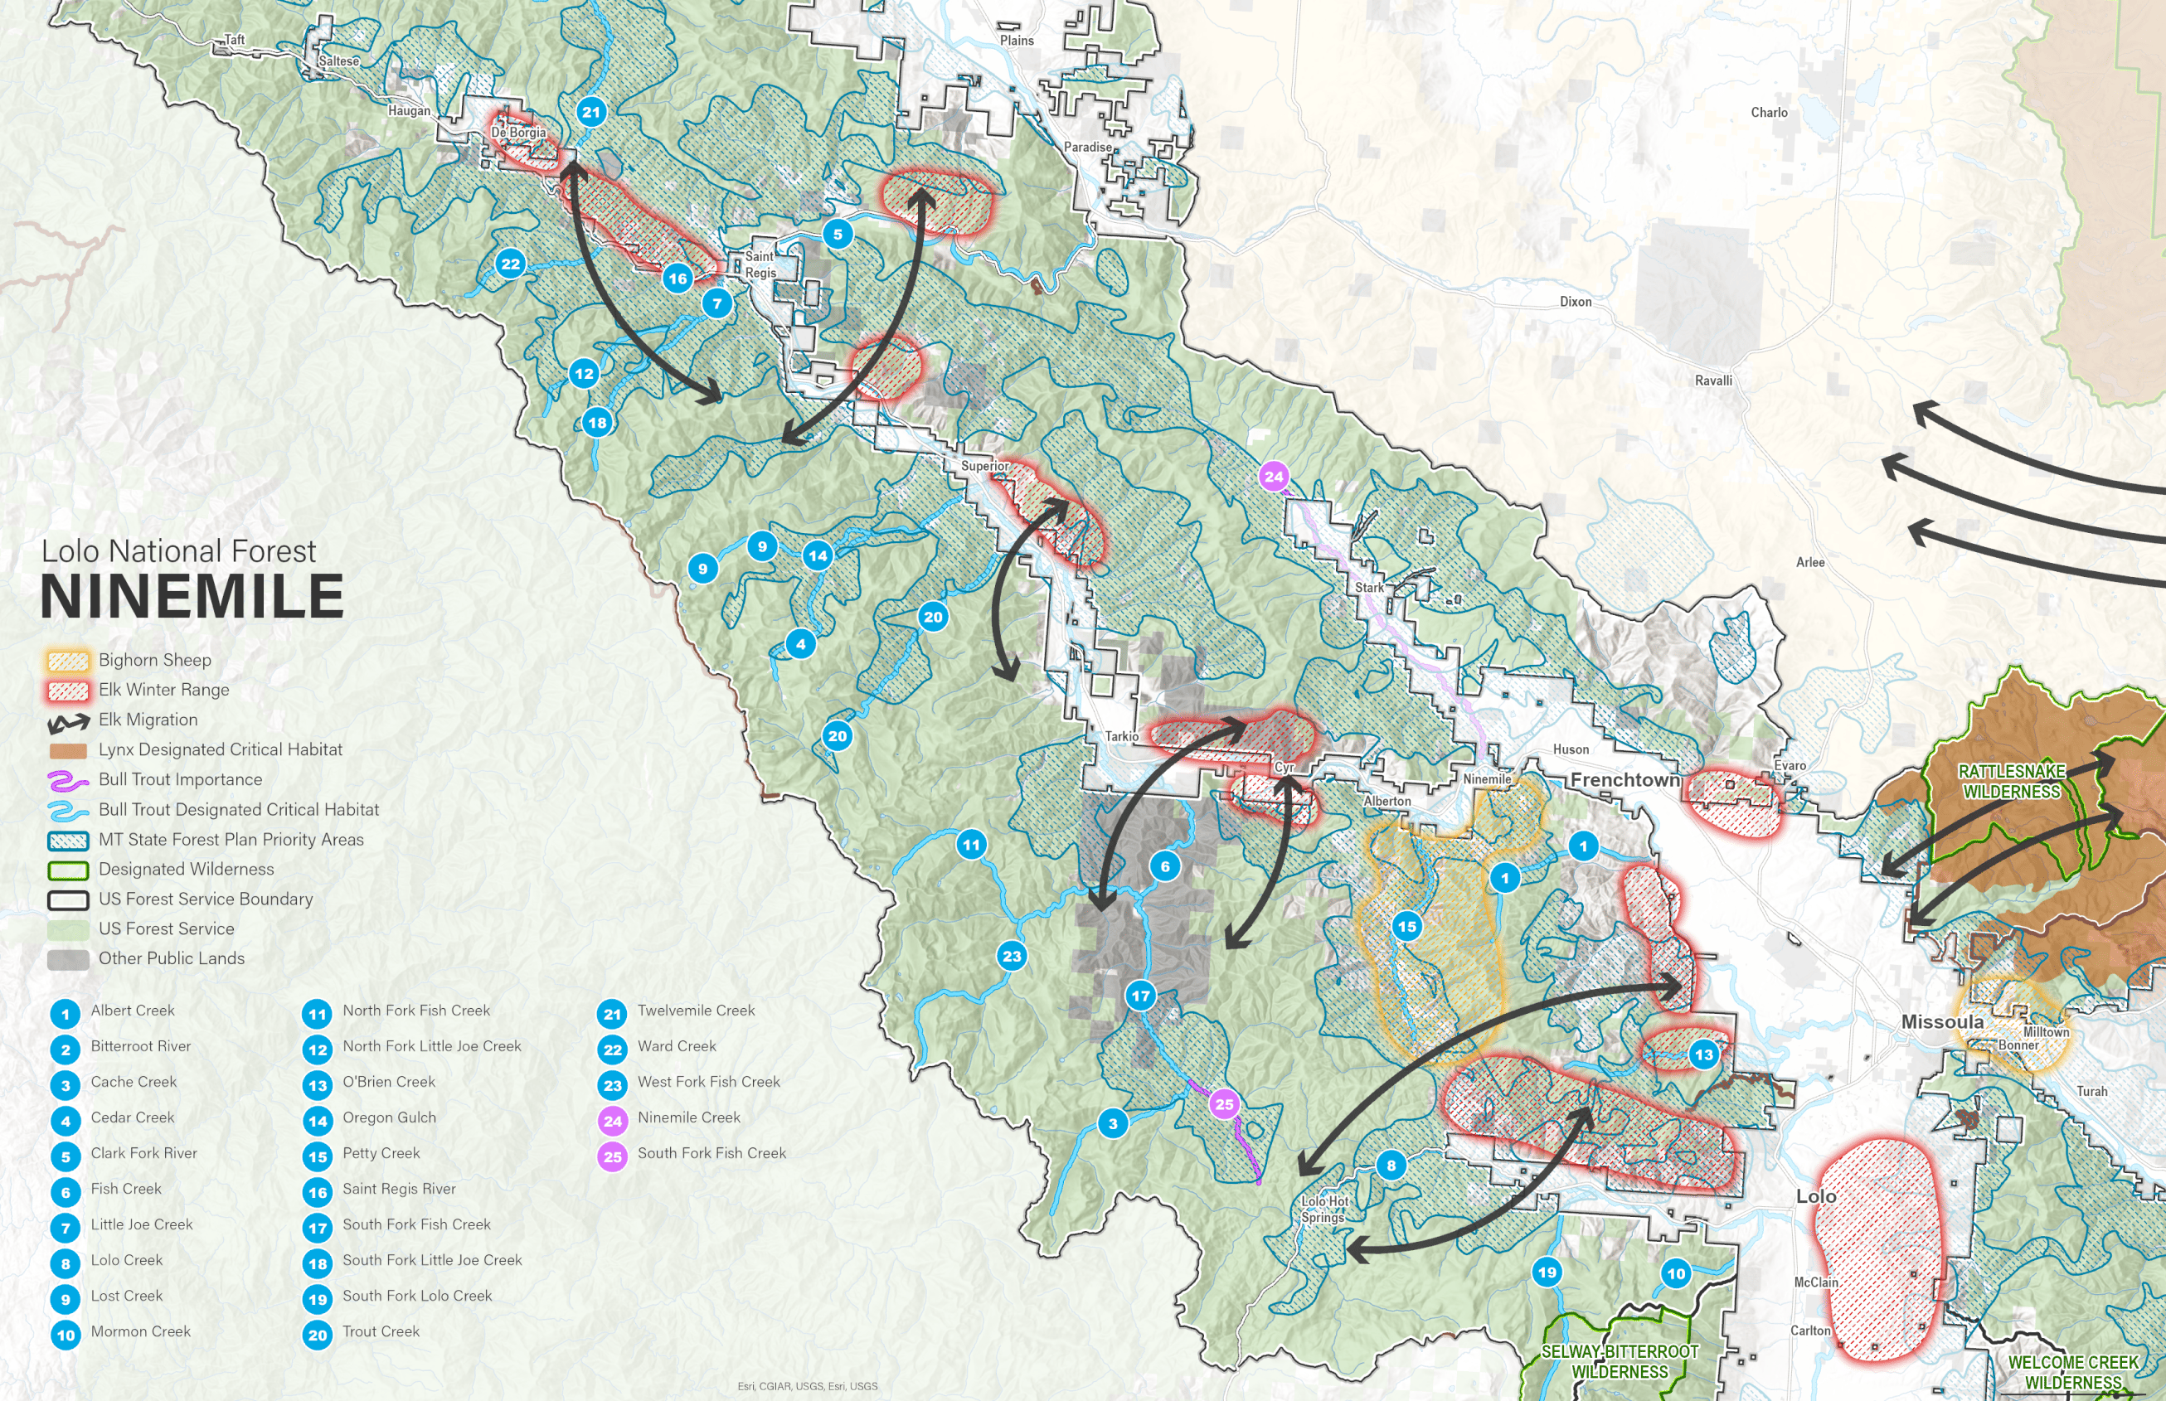Viewport: 2166px width, 1401px height.
Task: Select legend circle 13 beside O'Brien Creek
Action: point(318,1085)
